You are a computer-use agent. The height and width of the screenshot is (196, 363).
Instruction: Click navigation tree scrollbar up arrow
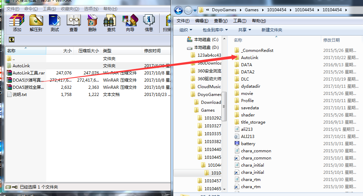click(224, 39)
